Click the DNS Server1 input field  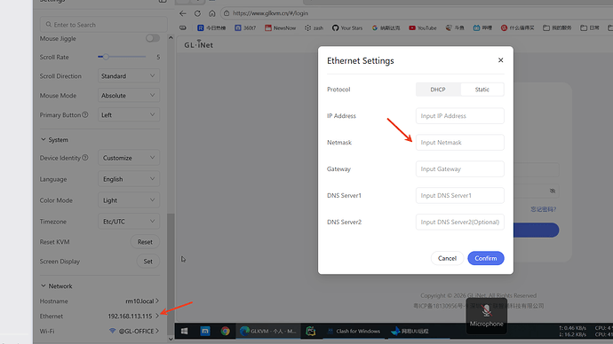460,195
